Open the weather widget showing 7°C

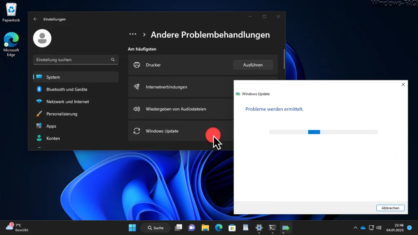click(x=17, y=228)
